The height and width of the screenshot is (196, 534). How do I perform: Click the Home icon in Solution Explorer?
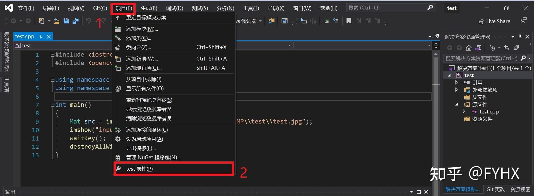(x=469, y=48)
